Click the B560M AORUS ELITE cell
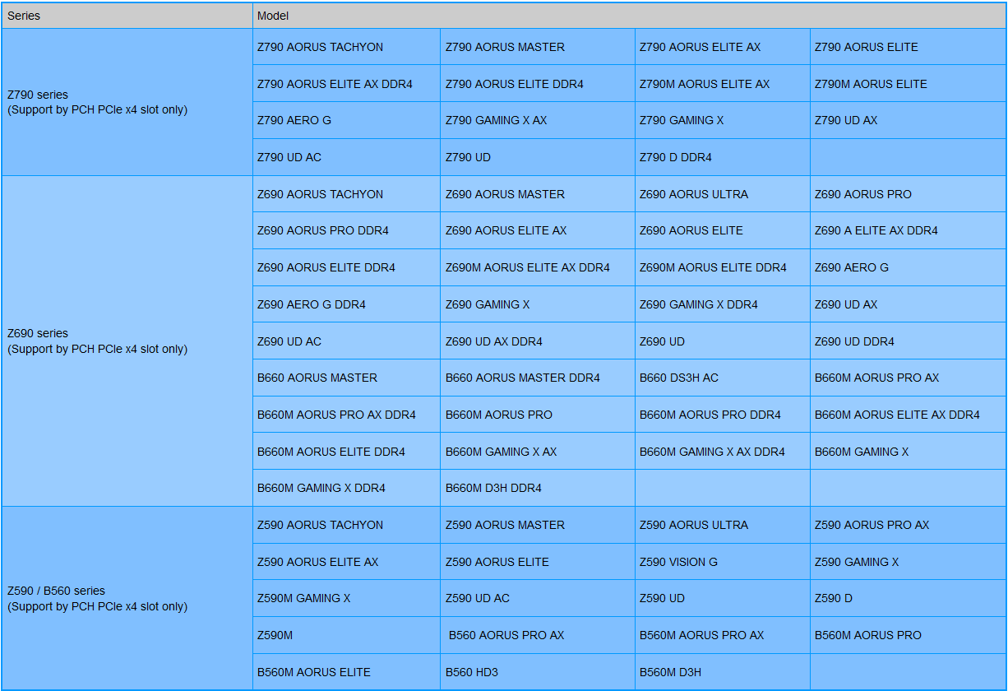1008x691 pixels. click(346, 672)
